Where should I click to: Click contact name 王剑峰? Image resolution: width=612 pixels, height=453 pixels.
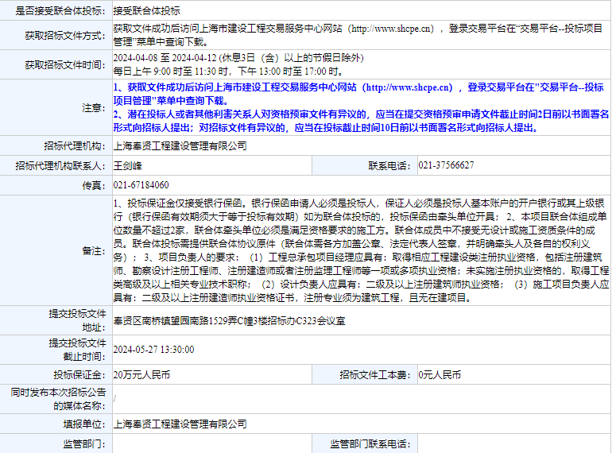tap(128, 165)
